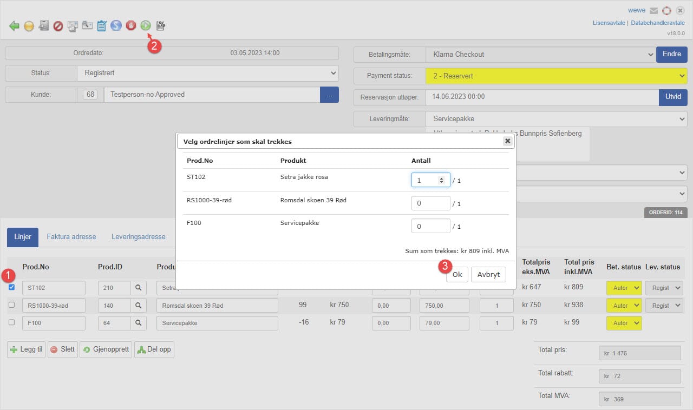Click the envelope mail icon
This screenshot has height=410, width=693.
click(x=654, y=11)
